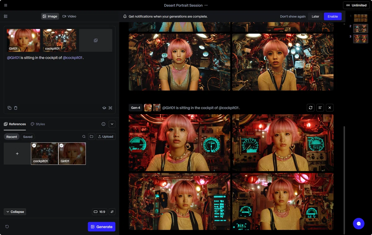Choose Later for notifications

(x=315, y=16)
